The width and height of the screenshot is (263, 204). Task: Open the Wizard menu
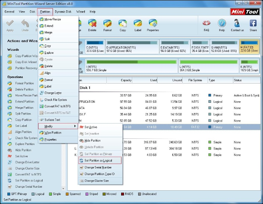point(80,11)
